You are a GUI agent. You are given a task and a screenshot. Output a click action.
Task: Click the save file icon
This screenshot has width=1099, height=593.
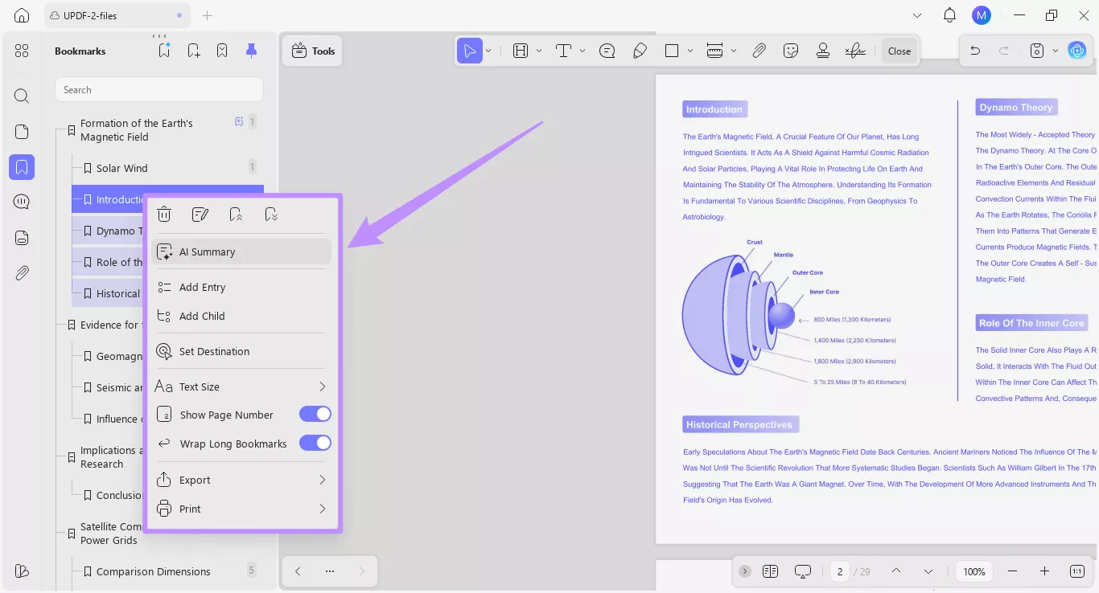click(1037, 51)
